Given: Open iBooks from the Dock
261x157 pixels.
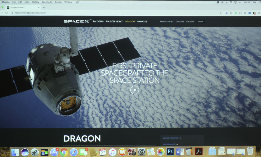Looking at the screenshot, I should 122,152.
